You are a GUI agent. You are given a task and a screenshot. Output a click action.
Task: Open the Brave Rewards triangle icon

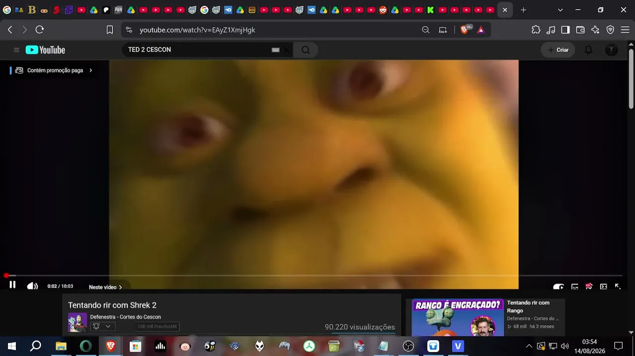click(x=481, y=30)
